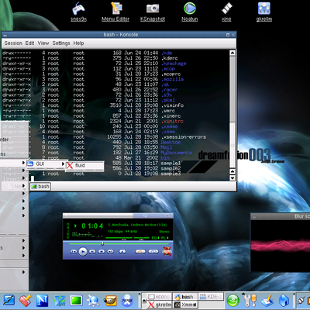Switch to the gkrellm taskbar entry
The width and height of the screenshot is (310, 310).
[160, 305]
